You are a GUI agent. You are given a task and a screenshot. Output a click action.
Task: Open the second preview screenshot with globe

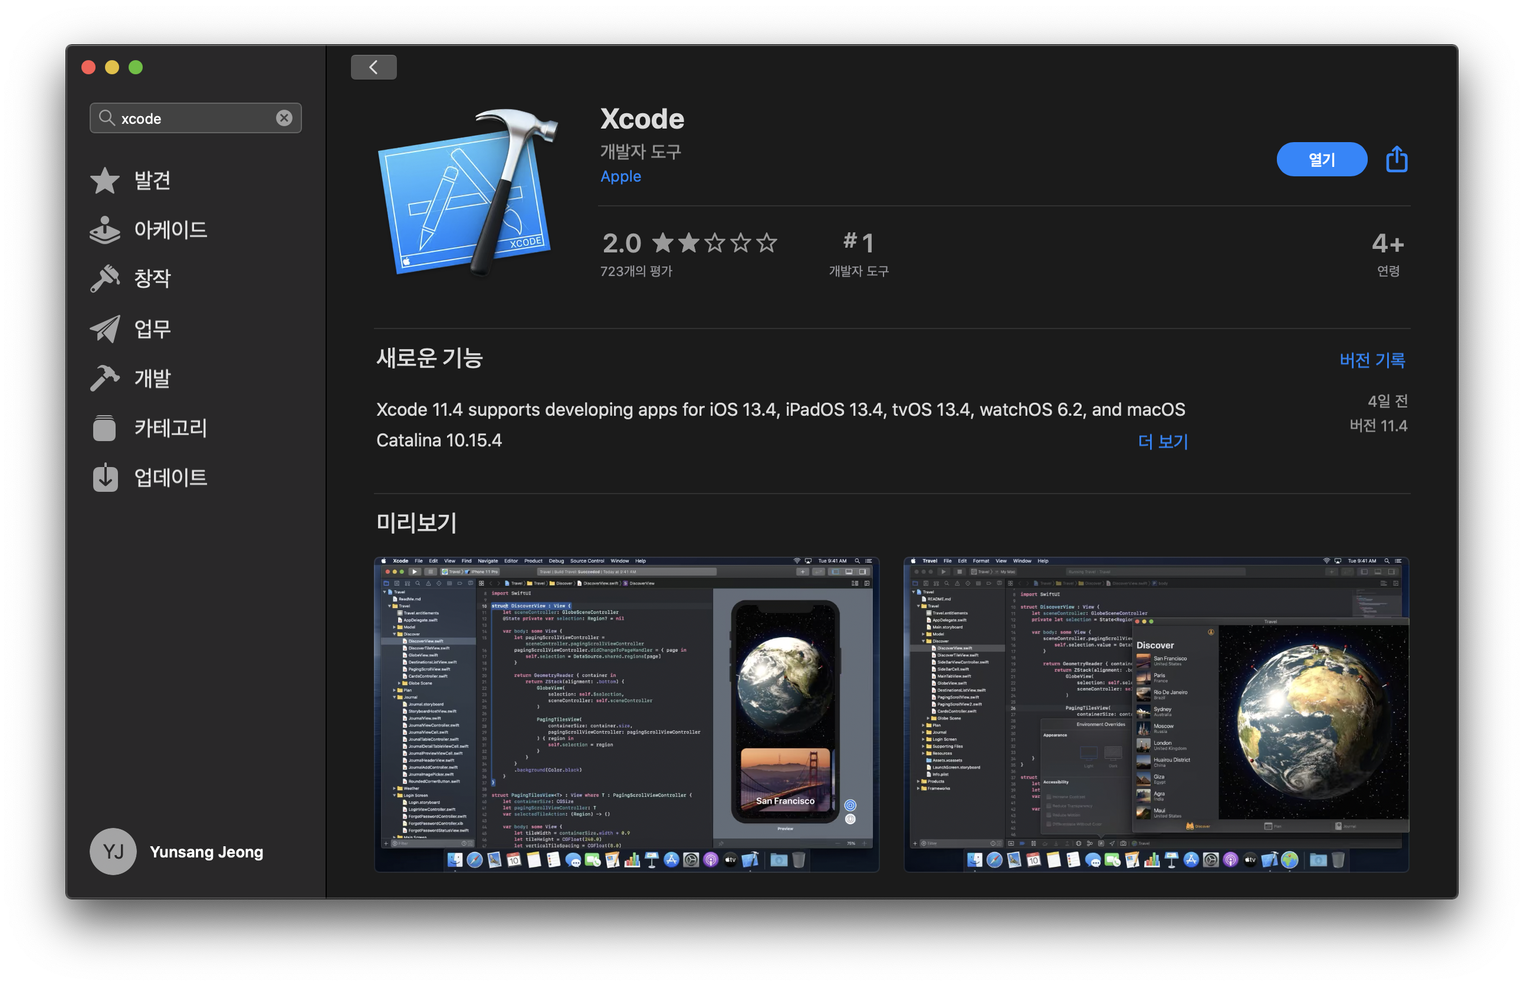pyautogui.click(x=1155, y=714)
